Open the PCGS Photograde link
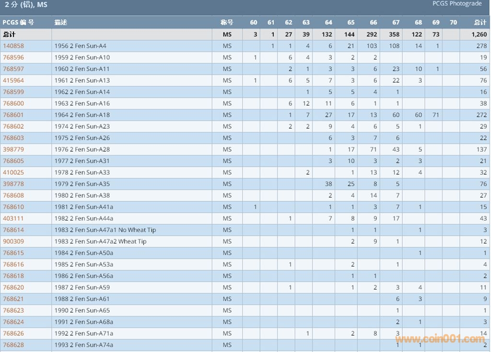491x352 pixels. click(x=456, y=4)
